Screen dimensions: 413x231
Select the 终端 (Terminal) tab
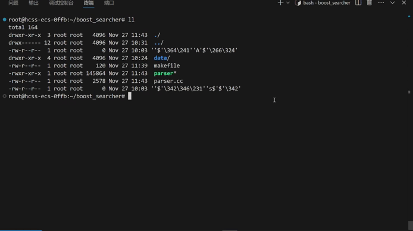click(89, 3)
